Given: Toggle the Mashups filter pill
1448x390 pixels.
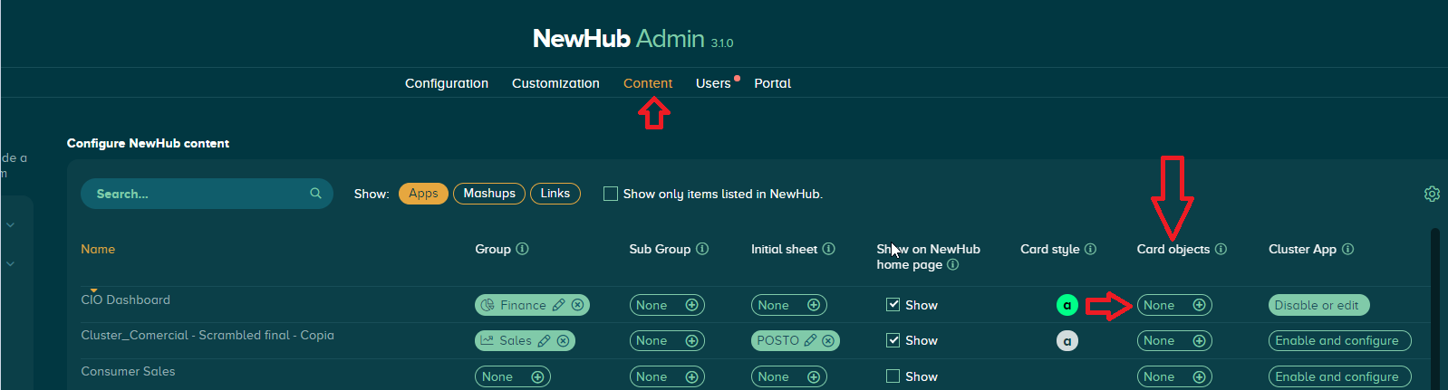Looking at the screenshot, I should pos(489,194).
